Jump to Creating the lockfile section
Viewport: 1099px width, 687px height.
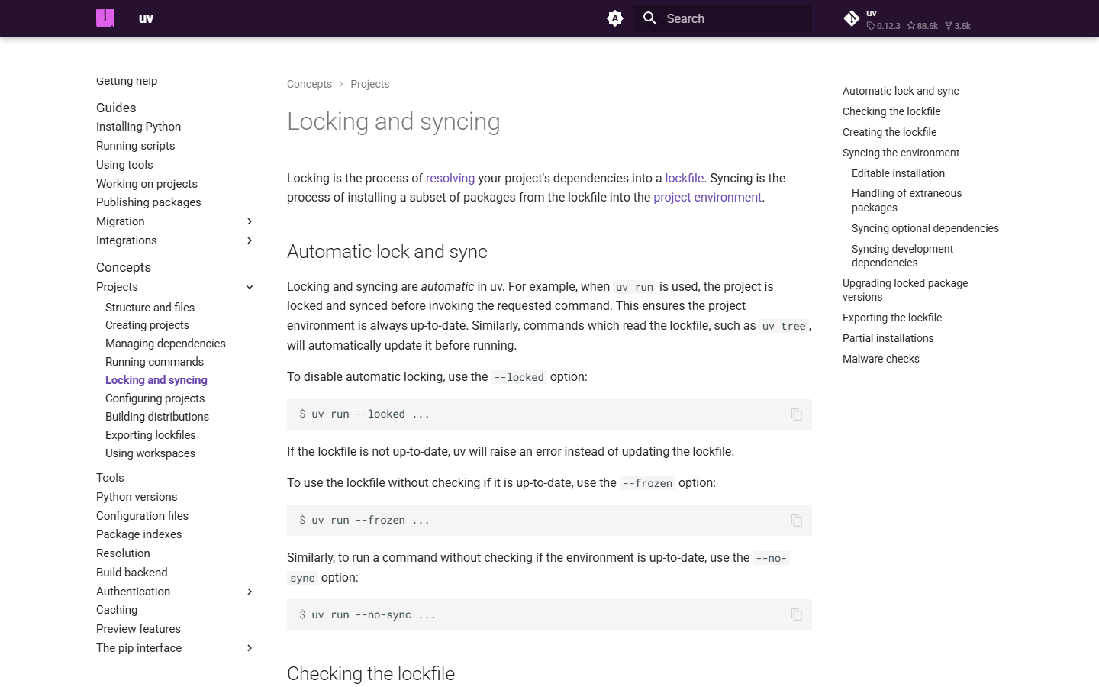(x=889, y=132)
